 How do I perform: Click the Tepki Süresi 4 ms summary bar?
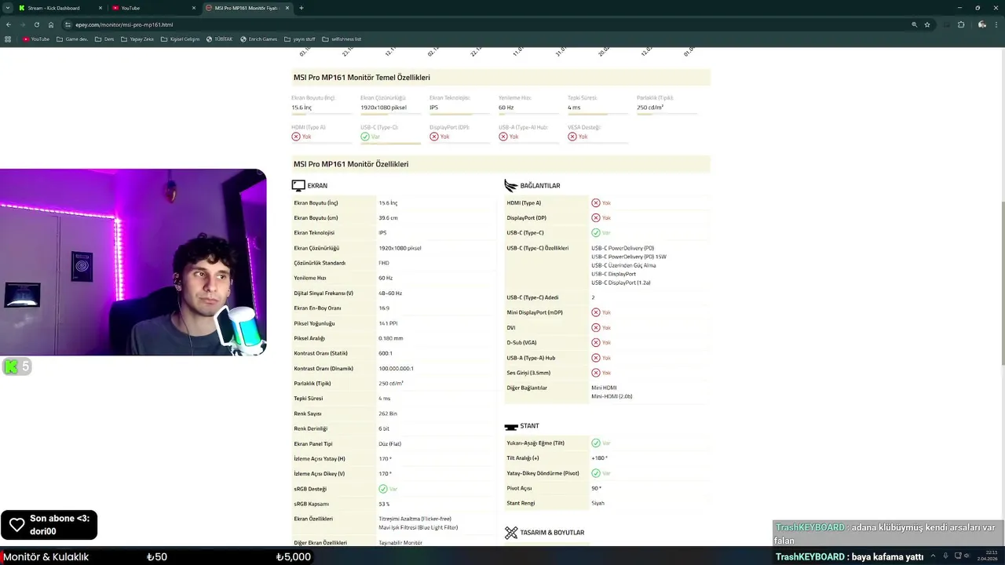tap(598, 114)
